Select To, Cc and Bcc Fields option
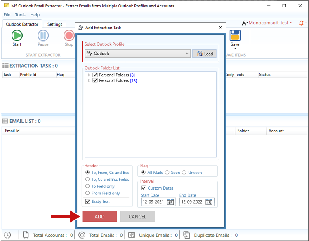 click(87, 179)
